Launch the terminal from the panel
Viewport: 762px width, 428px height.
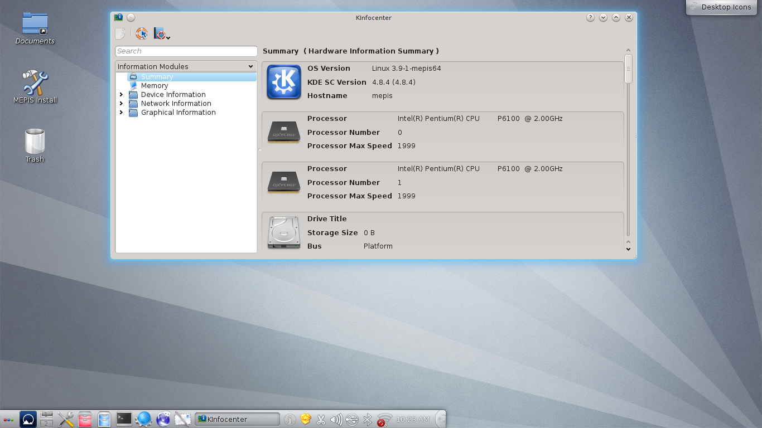tap(124, 419)
